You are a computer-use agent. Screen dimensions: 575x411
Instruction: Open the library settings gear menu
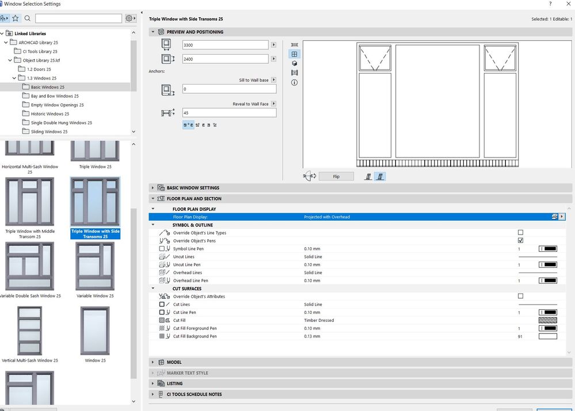[131, 18]
